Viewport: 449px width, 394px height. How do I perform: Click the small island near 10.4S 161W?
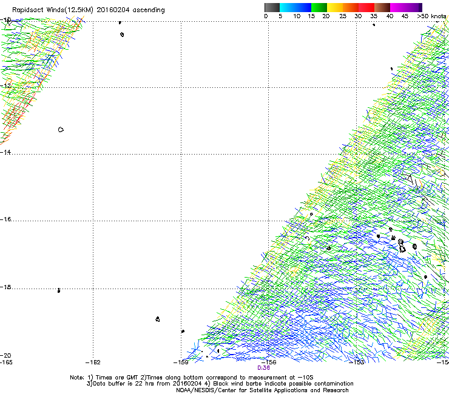[122, 35]
